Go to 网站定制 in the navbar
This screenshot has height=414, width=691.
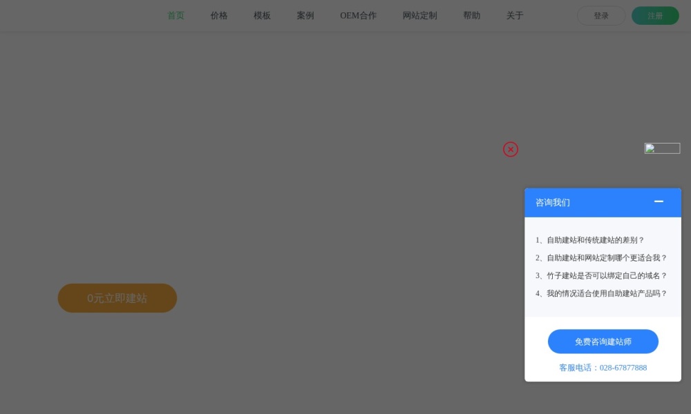(x=419, y=15)
